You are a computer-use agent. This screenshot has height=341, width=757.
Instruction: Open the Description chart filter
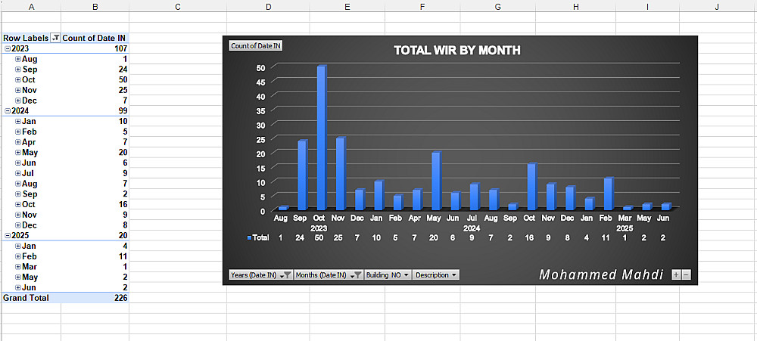pyautogui.click(x=437, y=275)
